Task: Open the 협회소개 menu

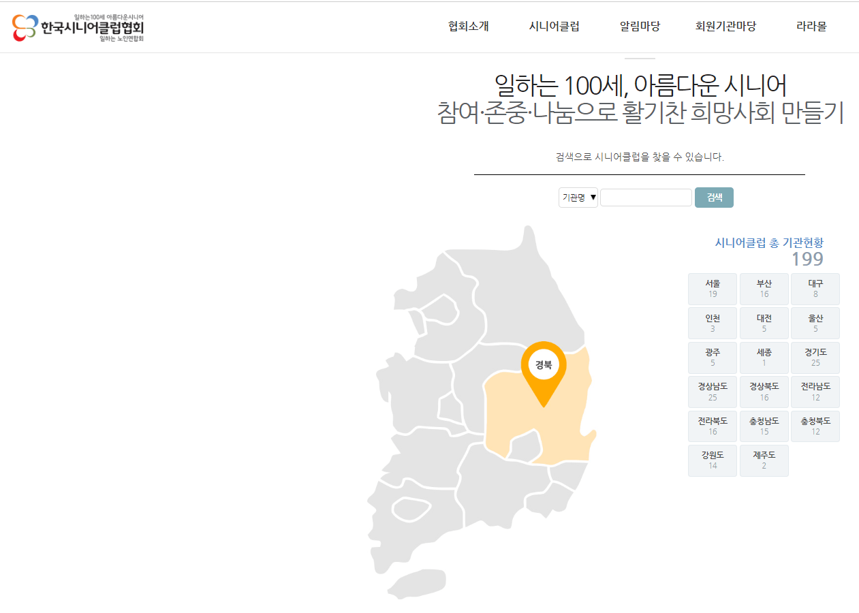Action: [x=469, y=27]
